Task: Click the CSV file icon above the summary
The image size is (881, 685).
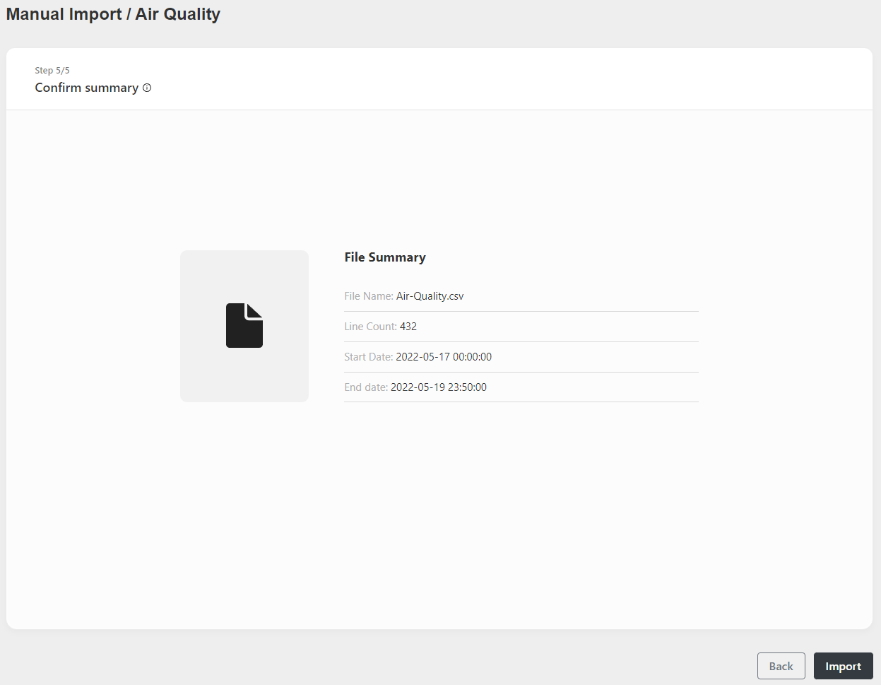Action: coord(244,326)
